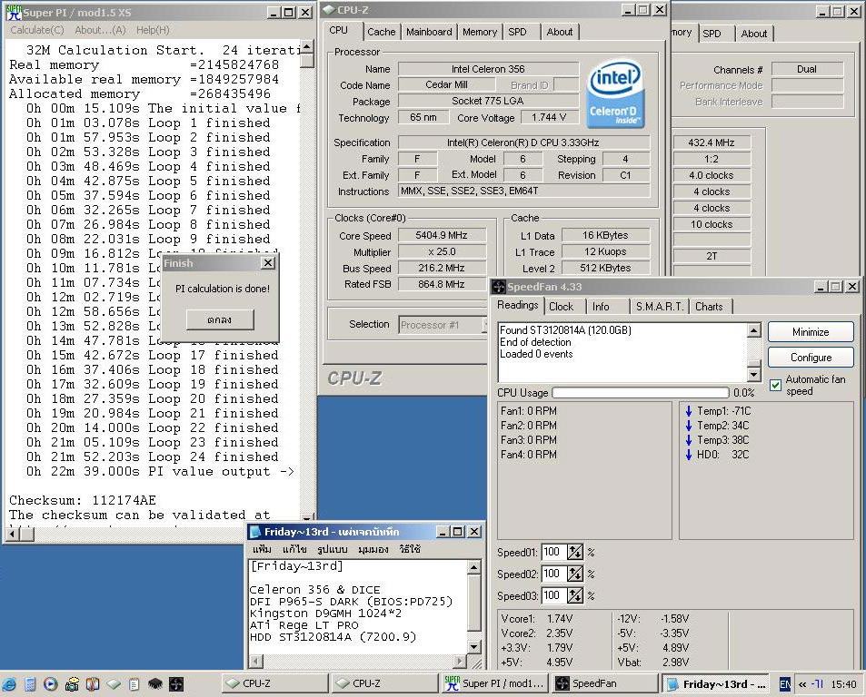Click the HD0 temperature arrow indicator
The height and width of the screenshot is (697, 866).
(x=689, y=455)
